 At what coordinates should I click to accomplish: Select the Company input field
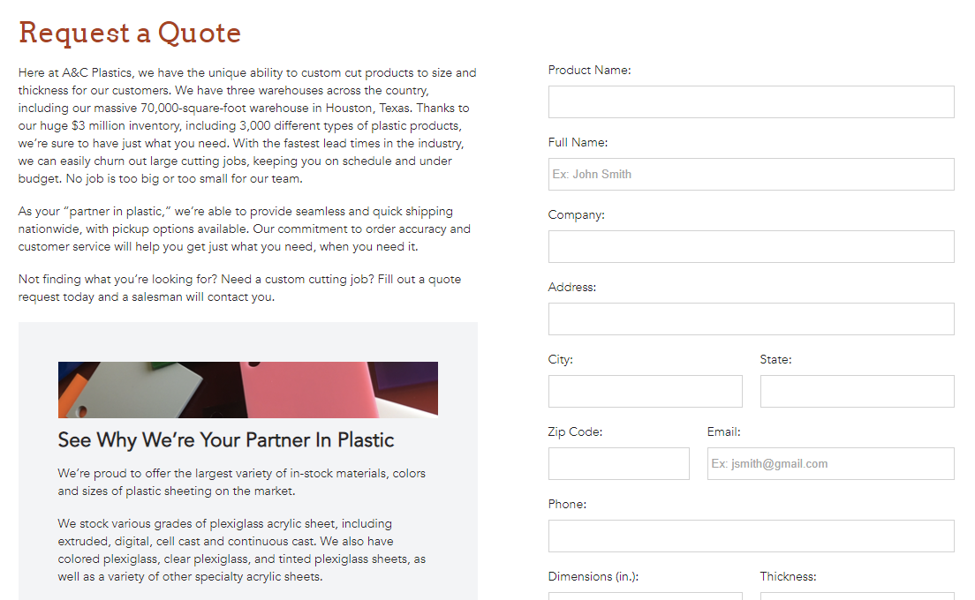point(751,247)
